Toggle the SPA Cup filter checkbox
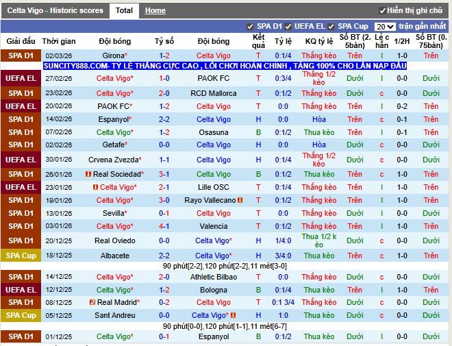 point(331,27)
